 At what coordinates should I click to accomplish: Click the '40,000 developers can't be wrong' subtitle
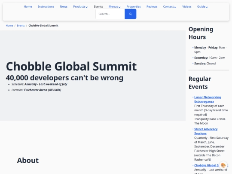pos(64,78)
